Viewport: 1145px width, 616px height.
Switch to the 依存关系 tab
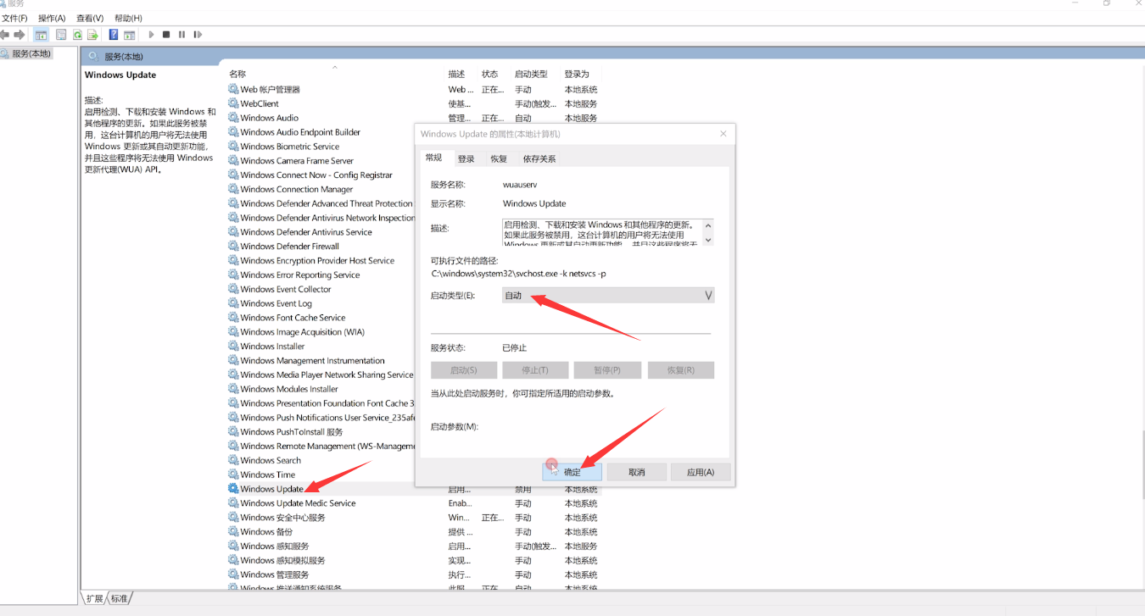539,158
